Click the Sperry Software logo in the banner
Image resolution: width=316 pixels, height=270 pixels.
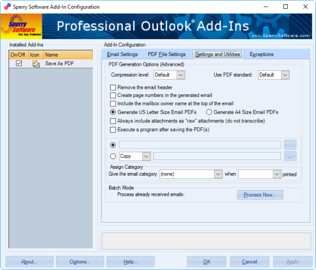click(x=21, y=26)
